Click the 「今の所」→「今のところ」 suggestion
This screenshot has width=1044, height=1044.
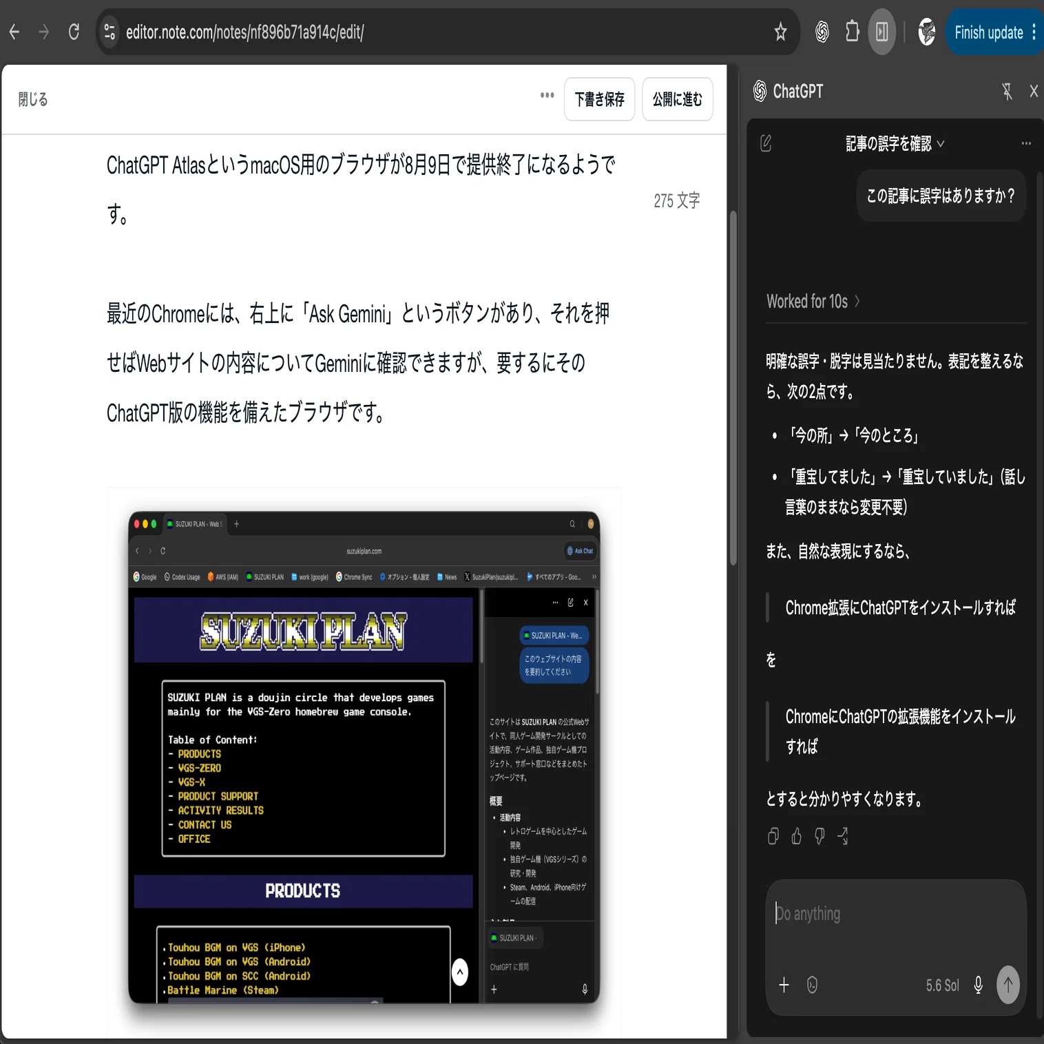[x=854, y=435]
